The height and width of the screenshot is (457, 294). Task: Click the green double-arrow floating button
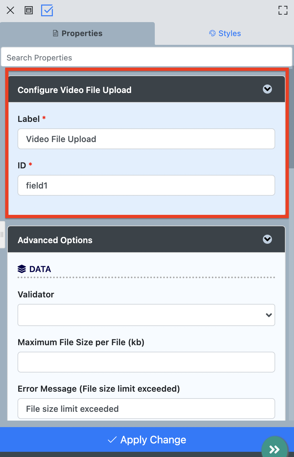[275, 449]
